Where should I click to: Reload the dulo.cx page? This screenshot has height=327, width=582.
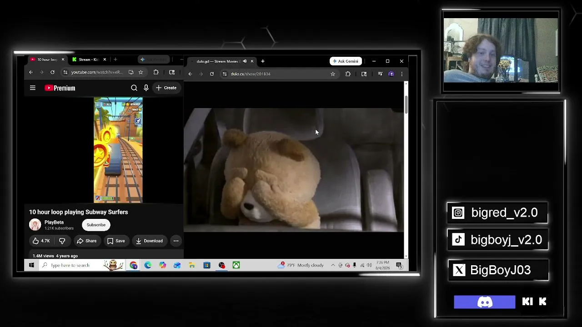click(x=212, y=74)
